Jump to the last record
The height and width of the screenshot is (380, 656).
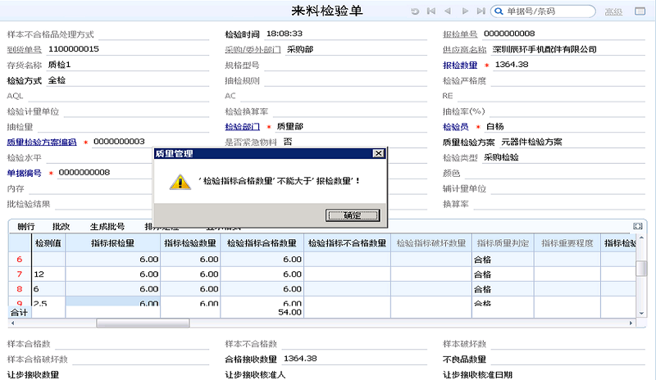pyautogui.click(x=481, y=11)
